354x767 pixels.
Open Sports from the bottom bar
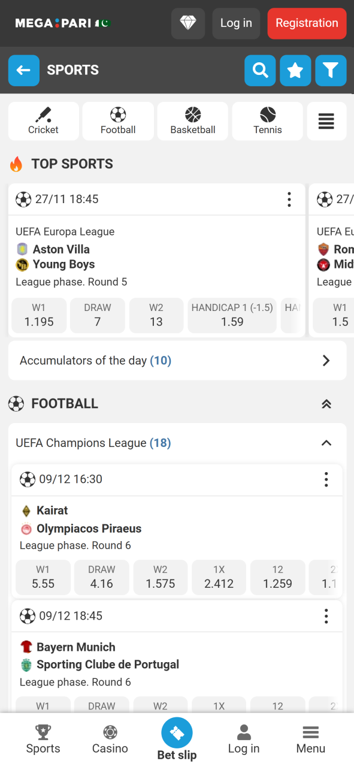coord(43,739)
